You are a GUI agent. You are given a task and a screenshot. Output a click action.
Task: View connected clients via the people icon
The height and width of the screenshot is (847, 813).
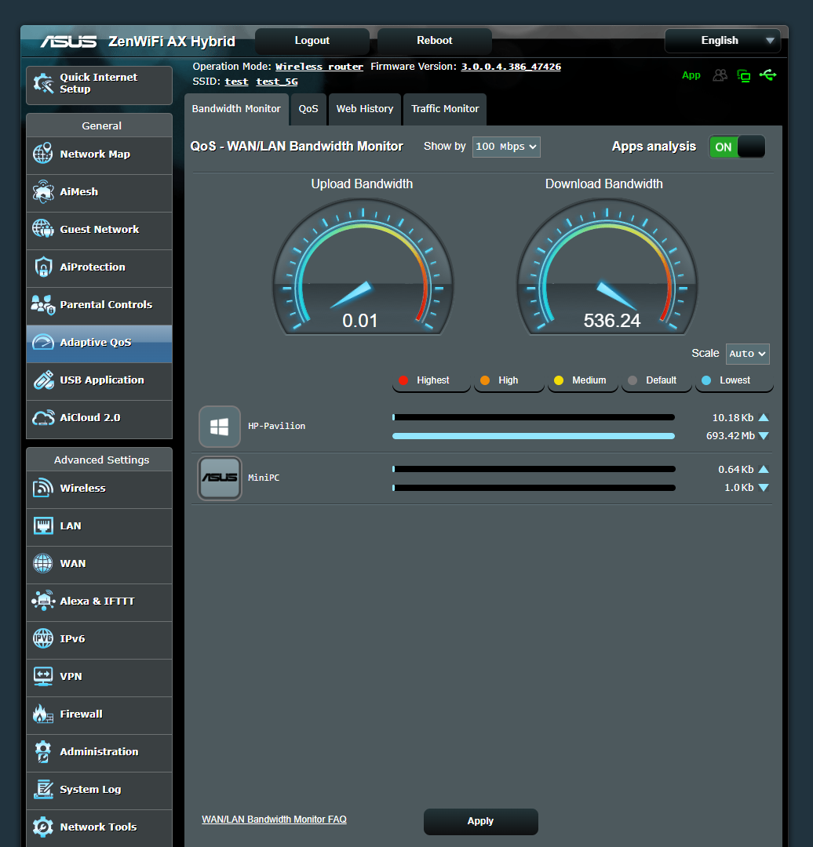[720, 75]
